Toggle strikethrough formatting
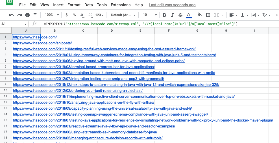This screenshot has height=143, width=279. [180, 15]
